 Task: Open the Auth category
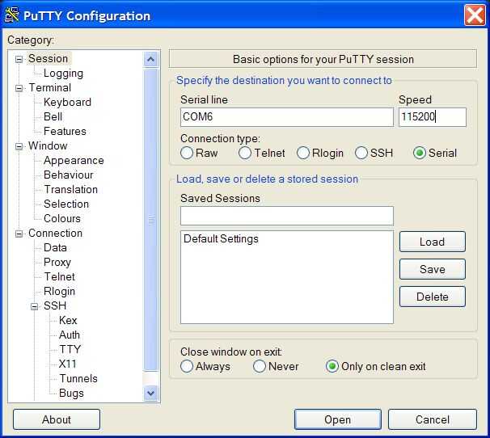point(70,335)
